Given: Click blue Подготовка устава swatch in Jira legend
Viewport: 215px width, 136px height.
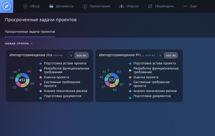Looking at the screenshot, I should (41, 64).
